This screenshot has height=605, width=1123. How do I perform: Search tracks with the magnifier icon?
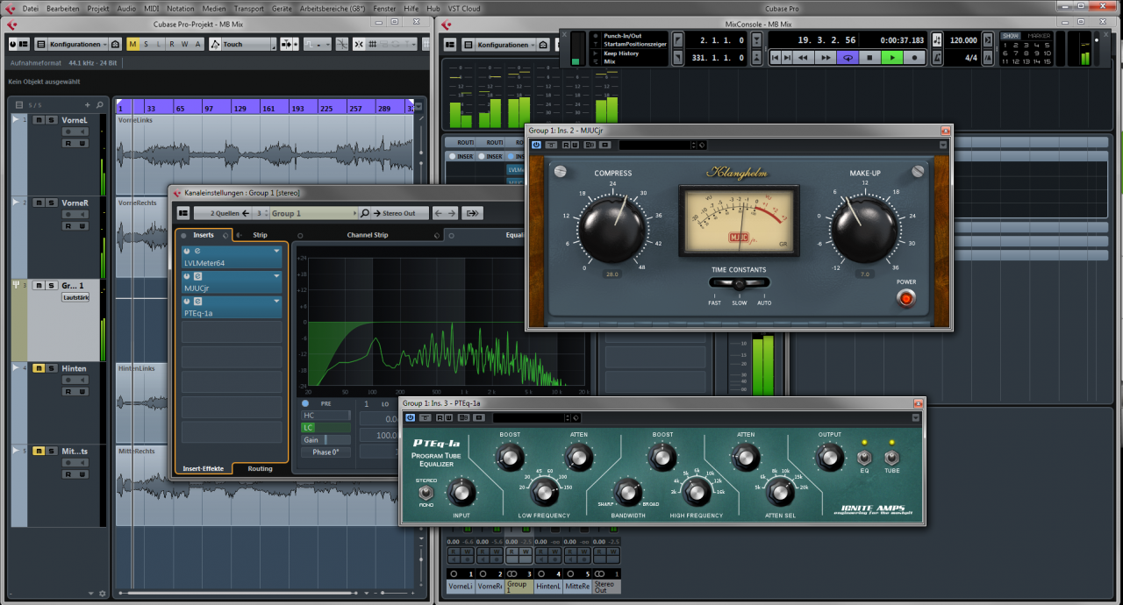(x=100, y=104)
